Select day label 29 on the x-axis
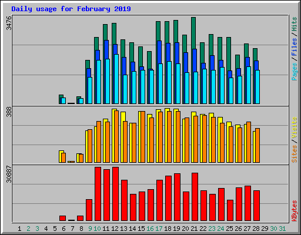This screenshot has height=235, width=301. tap(265, 229)
